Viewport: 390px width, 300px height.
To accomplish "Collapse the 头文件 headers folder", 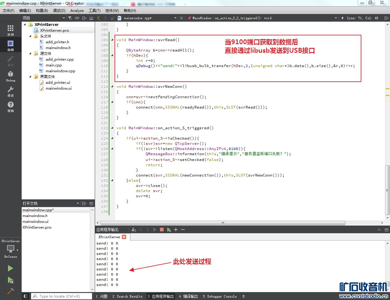I will 30,36.
